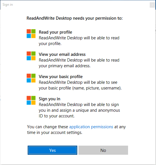This screenshot has width=156, height=165.
Task: Click the unique and anonymous ID description
Action: 79,110
